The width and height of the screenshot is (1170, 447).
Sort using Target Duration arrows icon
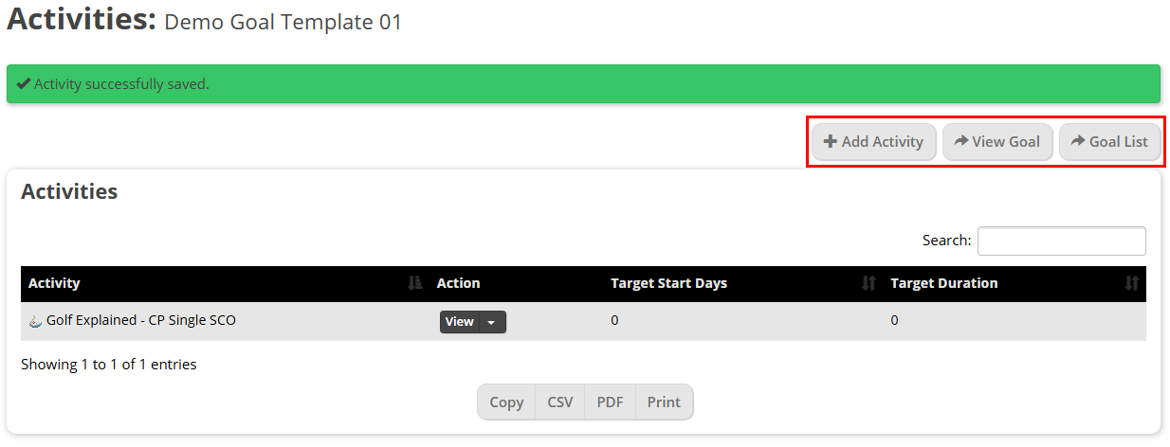[x=1131, y=283]
